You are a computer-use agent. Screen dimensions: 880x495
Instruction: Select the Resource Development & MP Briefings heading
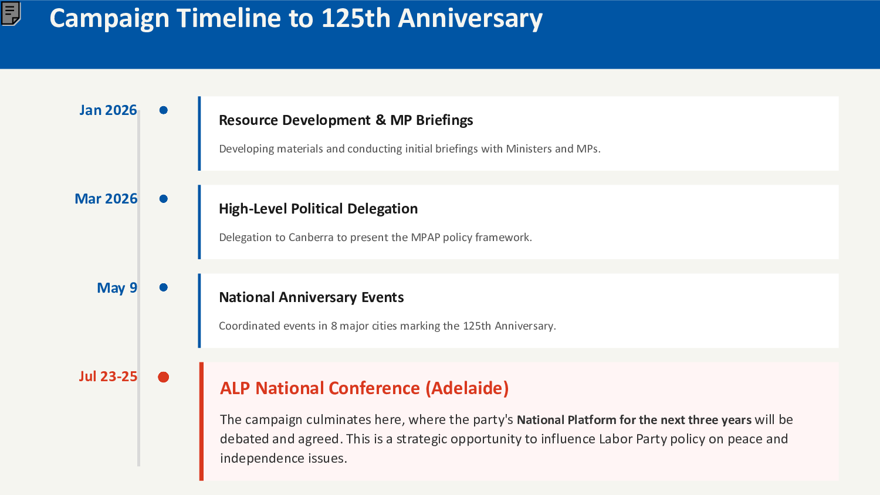pos(346,120)
